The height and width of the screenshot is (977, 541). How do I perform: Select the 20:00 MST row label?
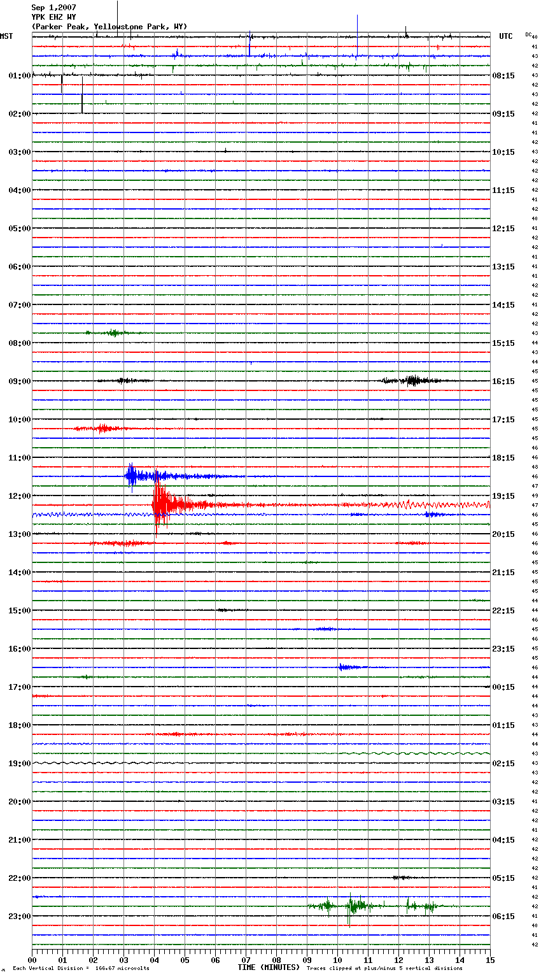20,802
